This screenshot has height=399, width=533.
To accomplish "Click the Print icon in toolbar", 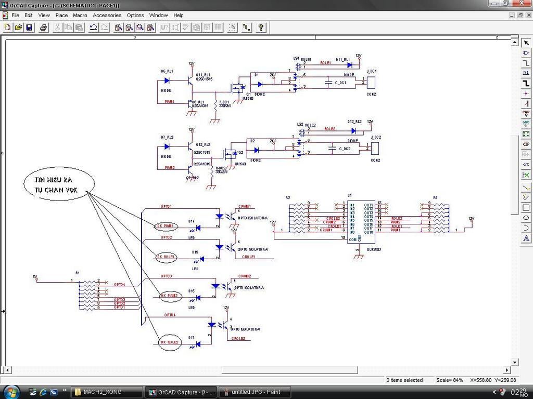I will 44,27.
